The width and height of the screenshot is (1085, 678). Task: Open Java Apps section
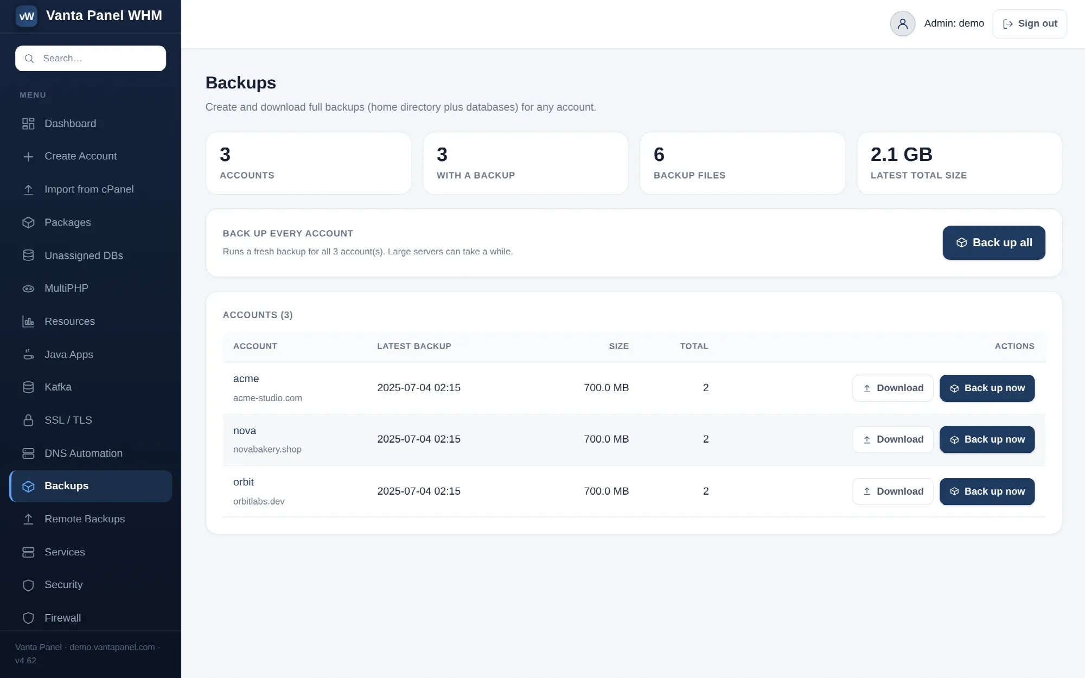pos(91,354)
